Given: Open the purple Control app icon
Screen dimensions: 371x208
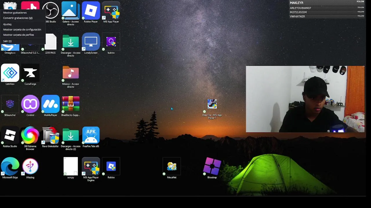Looking at the screenshot, I should coord(30,104).
